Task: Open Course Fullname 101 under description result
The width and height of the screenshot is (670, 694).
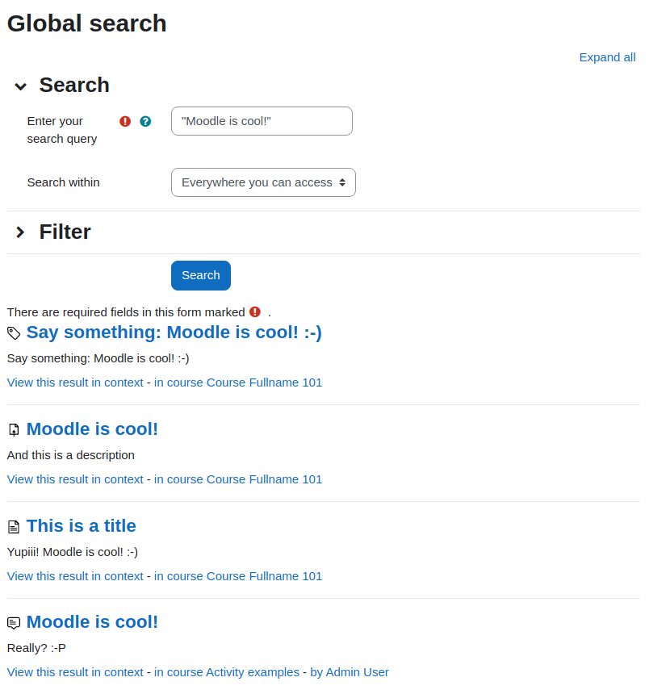Action: click(x=238, y=479)
